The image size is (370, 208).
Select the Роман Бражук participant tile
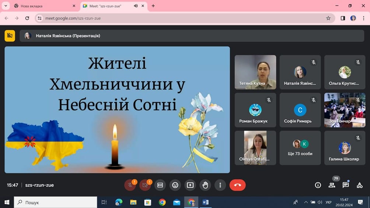[x=255, y=110]
